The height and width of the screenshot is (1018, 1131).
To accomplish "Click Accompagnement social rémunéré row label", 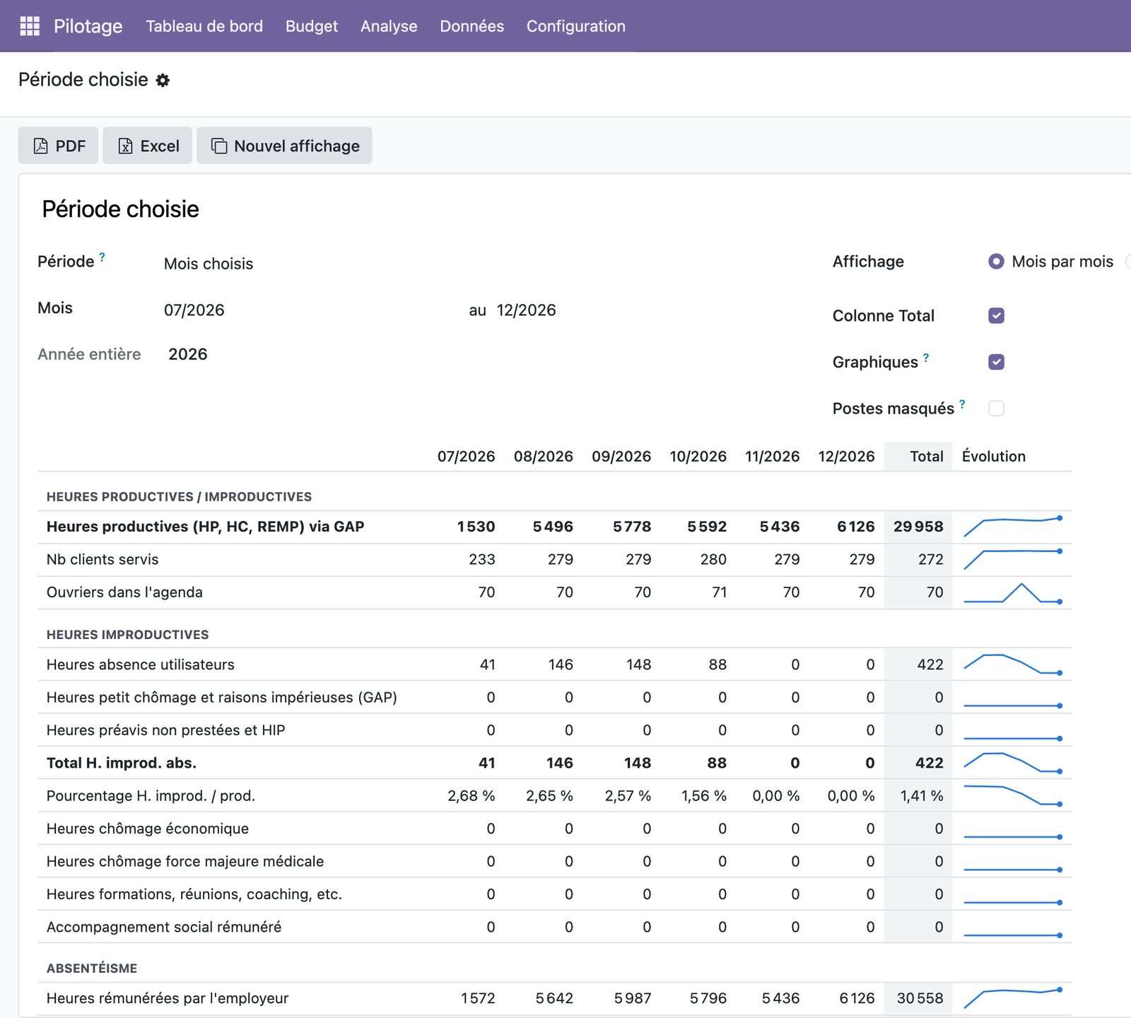I will (x=164, y=927).
